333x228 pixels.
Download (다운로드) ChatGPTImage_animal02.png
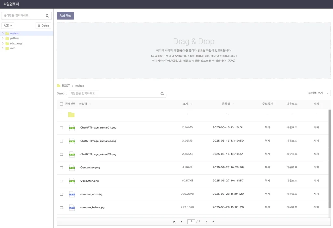click(292, 141)
